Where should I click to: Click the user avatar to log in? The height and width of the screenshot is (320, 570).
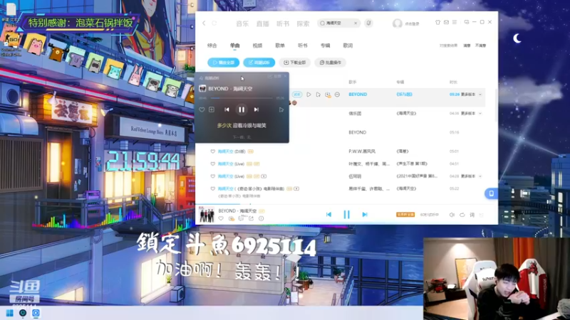398,23
